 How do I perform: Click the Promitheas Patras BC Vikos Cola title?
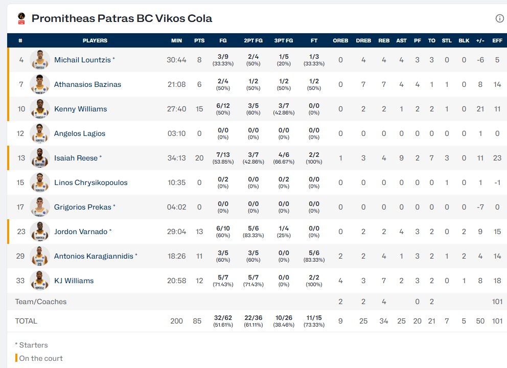tap(122, 19)
